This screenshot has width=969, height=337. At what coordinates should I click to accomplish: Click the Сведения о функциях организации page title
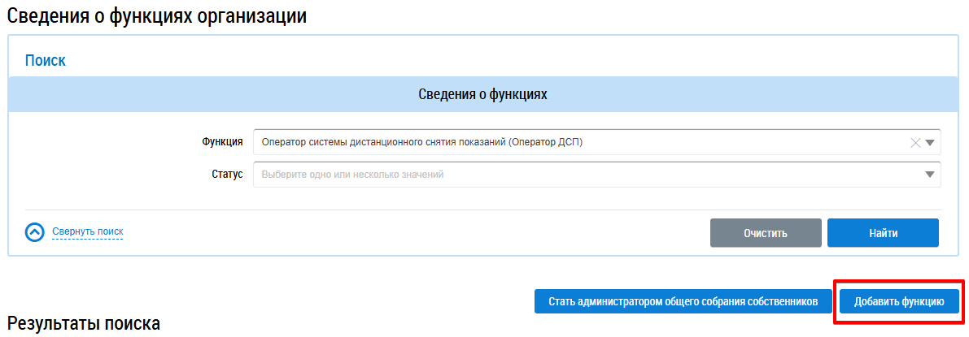157,15
